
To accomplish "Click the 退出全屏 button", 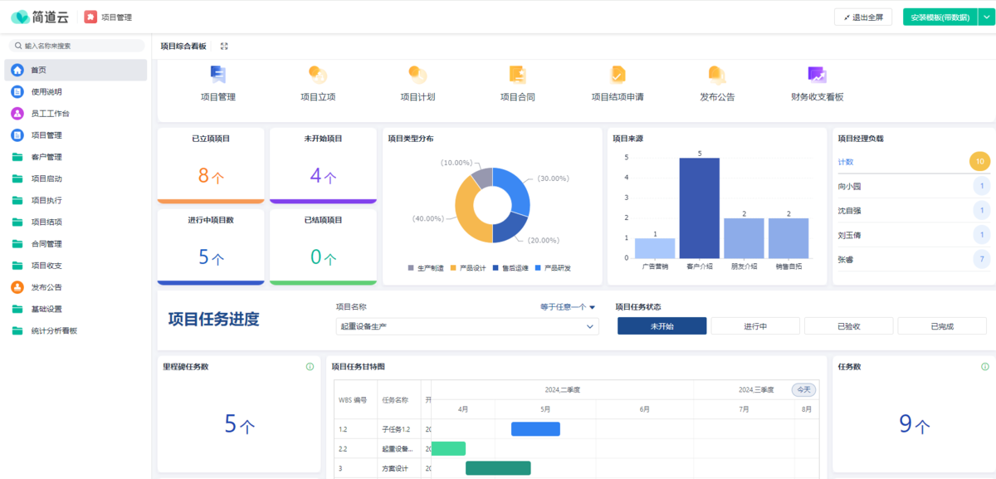I will [863, 17].
